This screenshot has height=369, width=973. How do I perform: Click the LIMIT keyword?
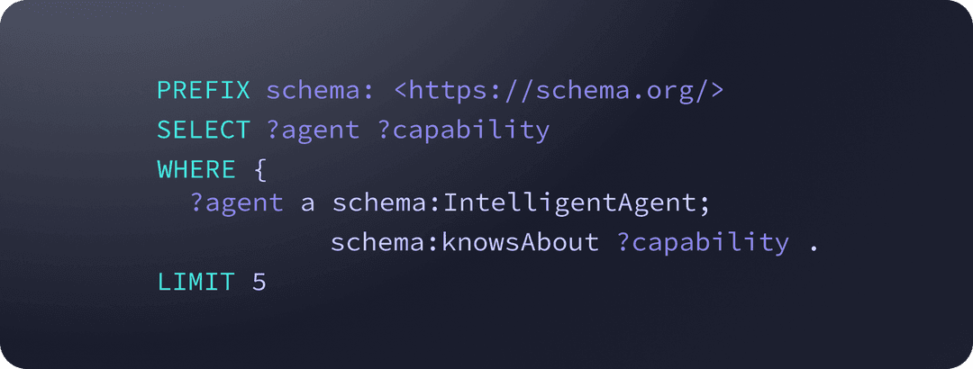(196, 282)
